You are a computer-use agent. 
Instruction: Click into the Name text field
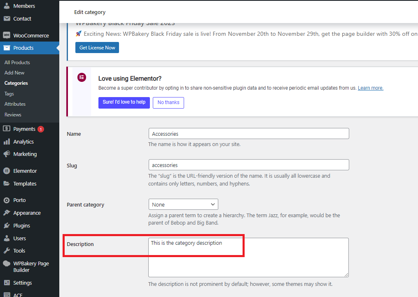point(249,134)
